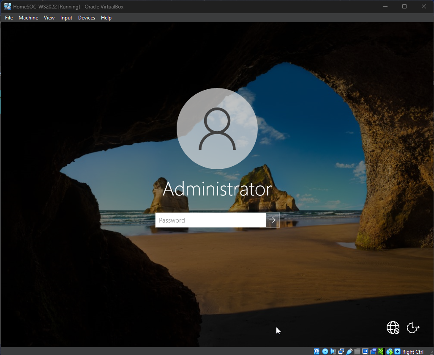Open the Help menu
The height and width of the screenshot is (355, 434).
(106, 18)
